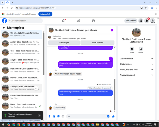Bookmark this page with star icon

(146, 8)
